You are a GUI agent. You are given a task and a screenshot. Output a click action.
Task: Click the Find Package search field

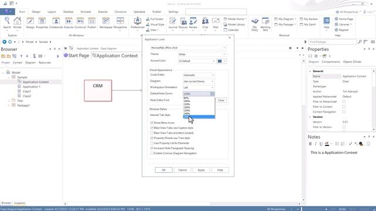pos(333,42)
